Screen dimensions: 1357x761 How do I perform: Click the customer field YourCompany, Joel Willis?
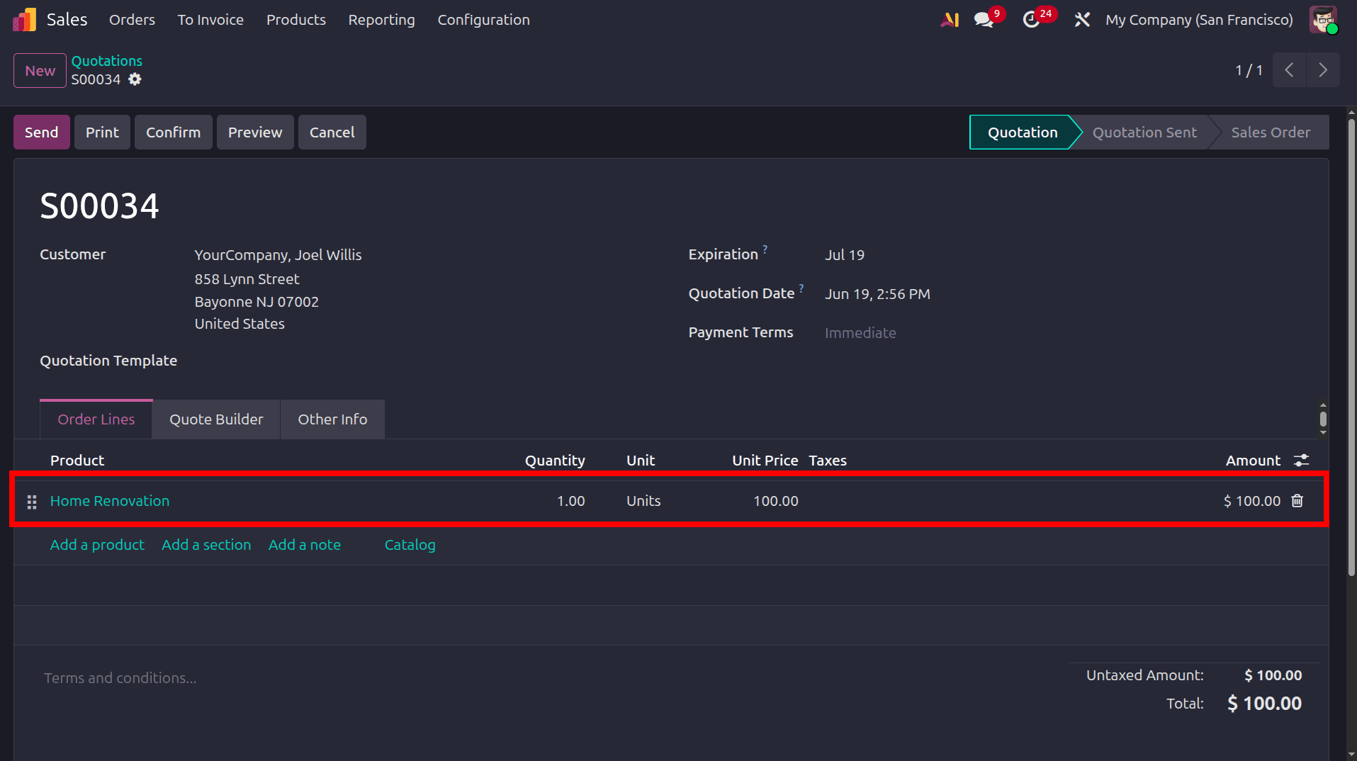tap(278, 255)
